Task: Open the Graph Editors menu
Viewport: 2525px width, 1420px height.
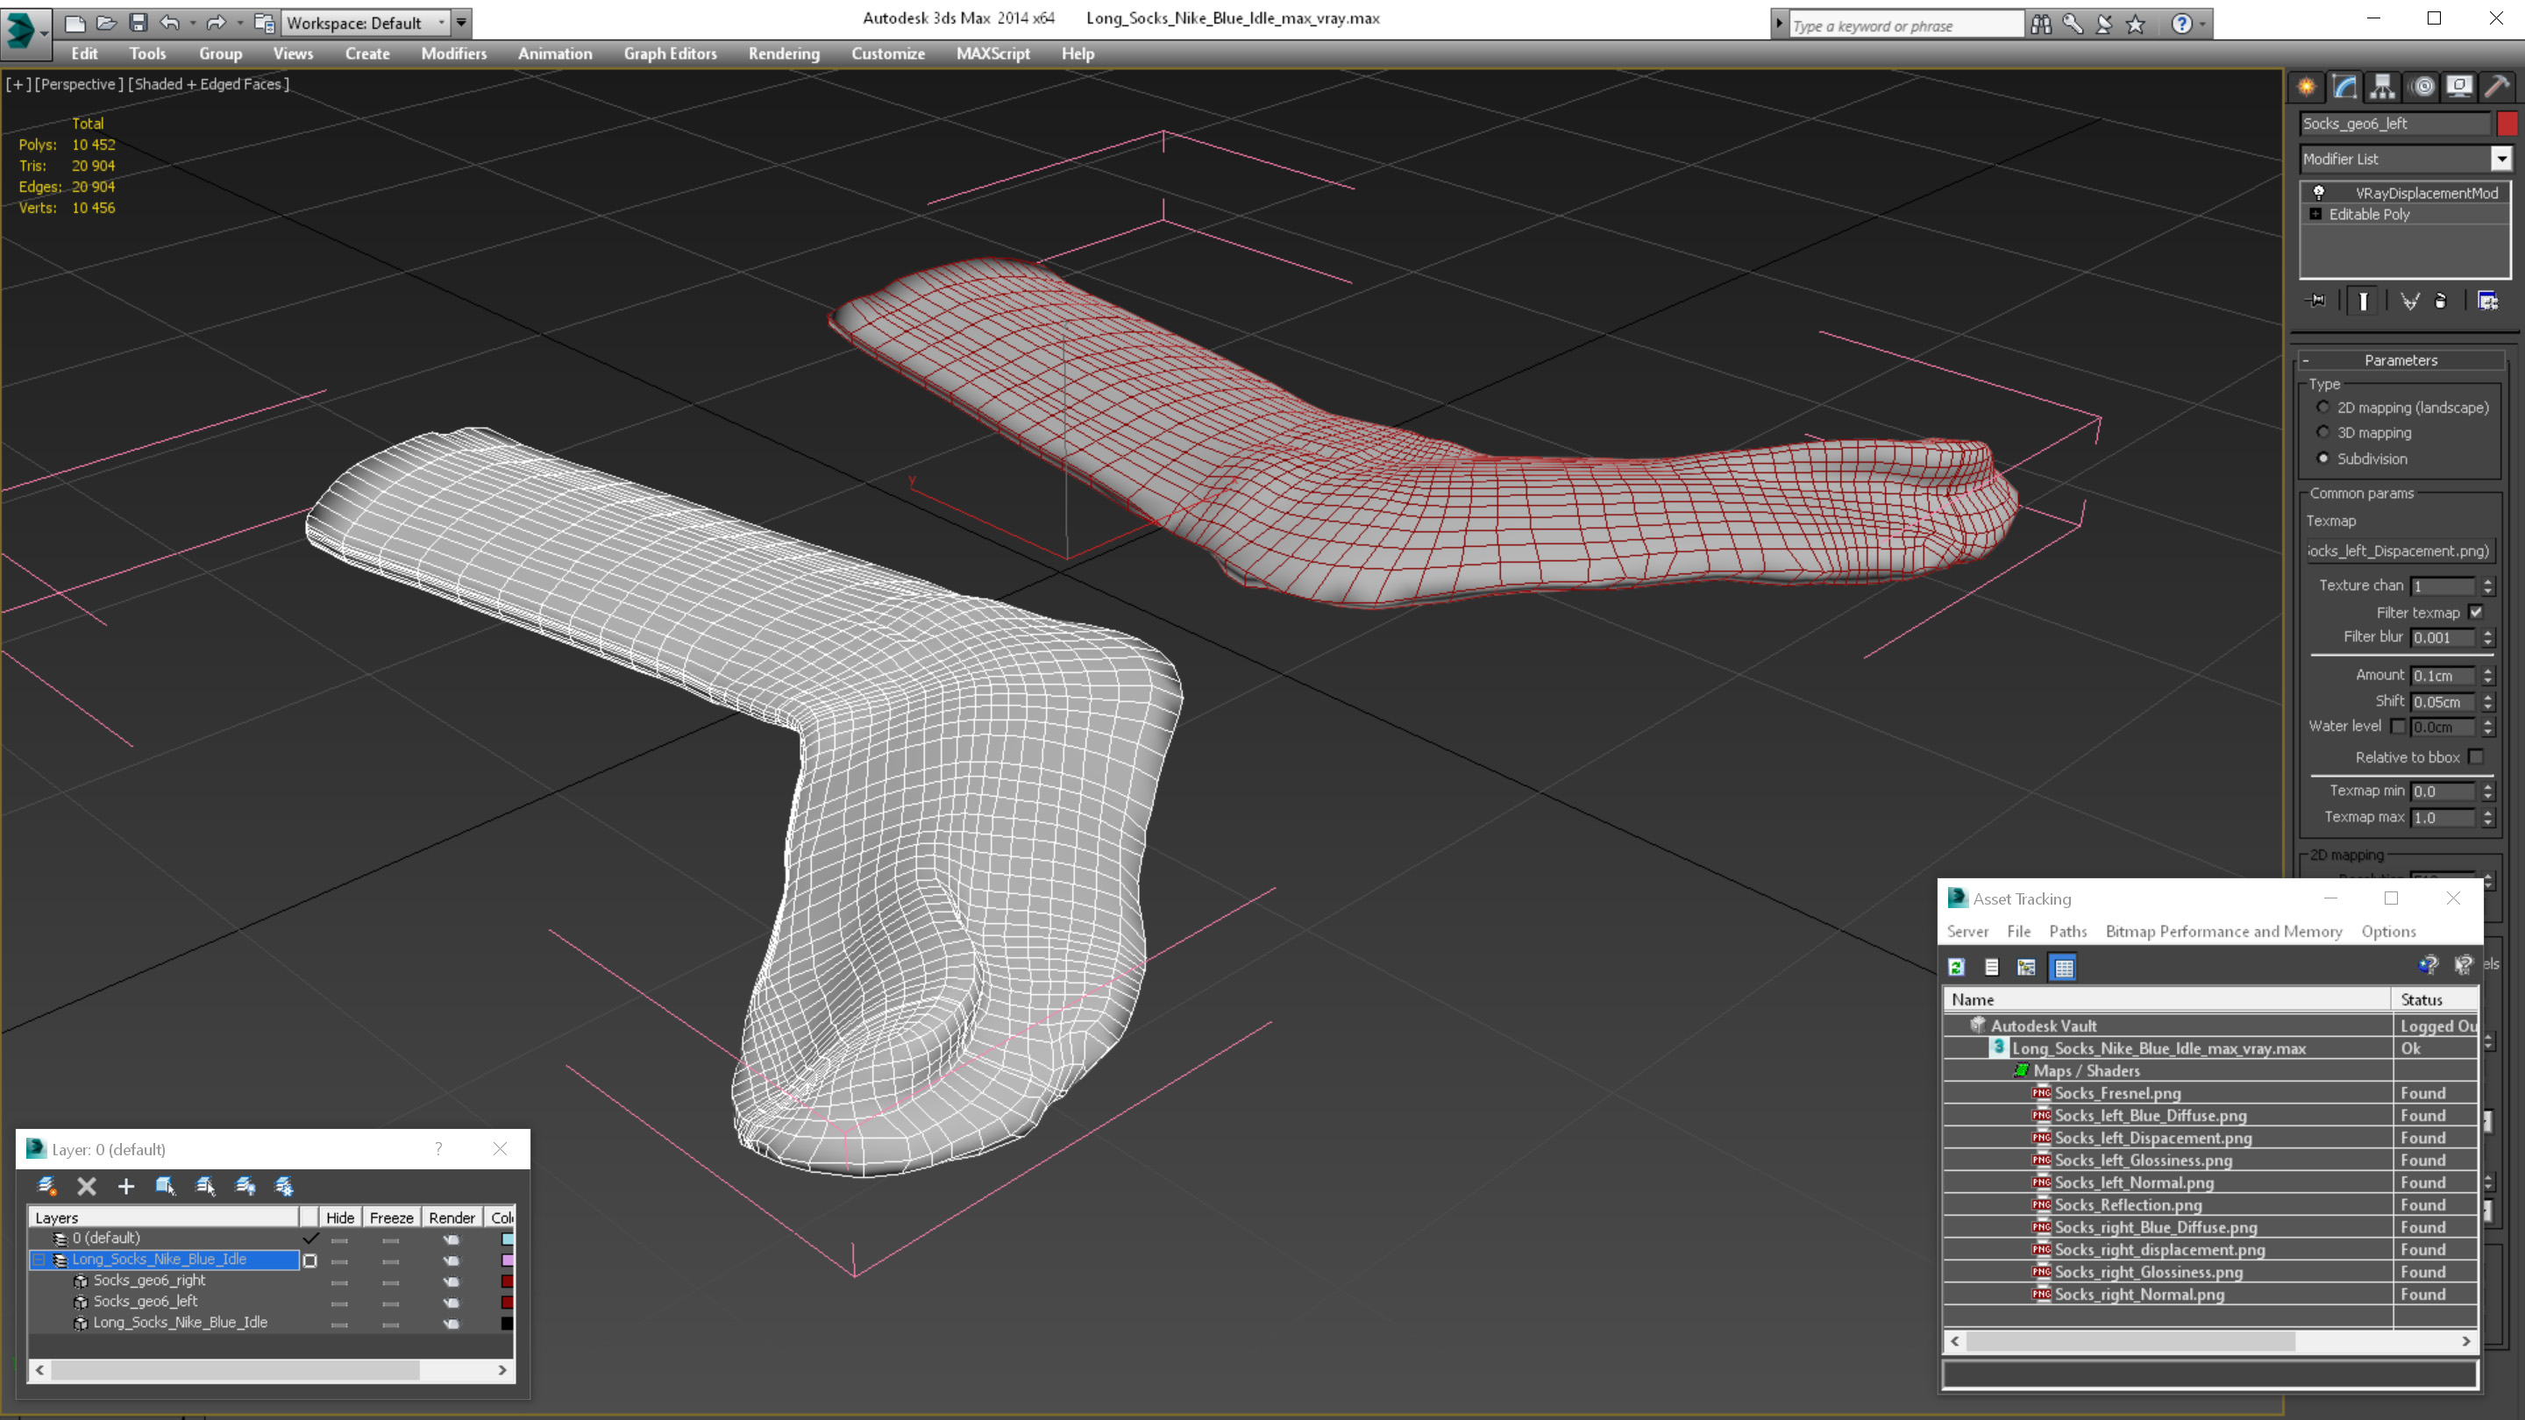Action: [670, 53]
